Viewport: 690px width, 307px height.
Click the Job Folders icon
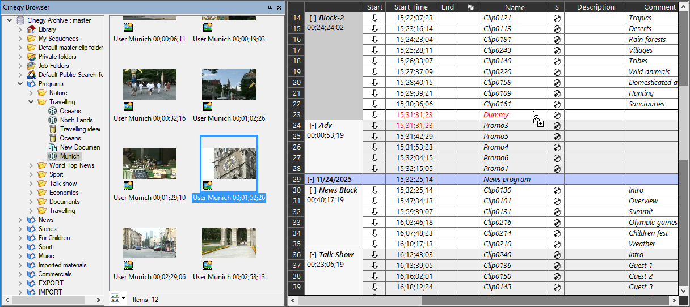[31, 66]
